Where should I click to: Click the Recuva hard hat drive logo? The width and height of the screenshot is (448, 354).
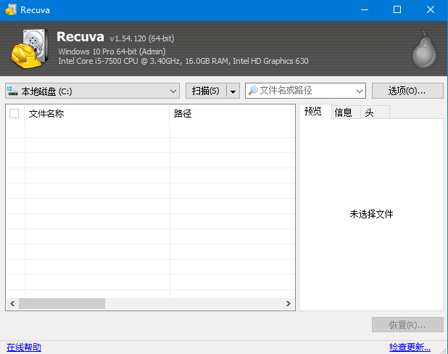click(x=30, y=49)
